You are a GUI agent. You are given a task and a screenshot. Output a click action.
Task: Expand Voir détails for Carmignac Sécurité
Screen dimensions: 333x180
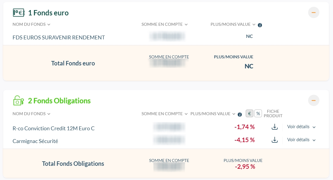301,140
